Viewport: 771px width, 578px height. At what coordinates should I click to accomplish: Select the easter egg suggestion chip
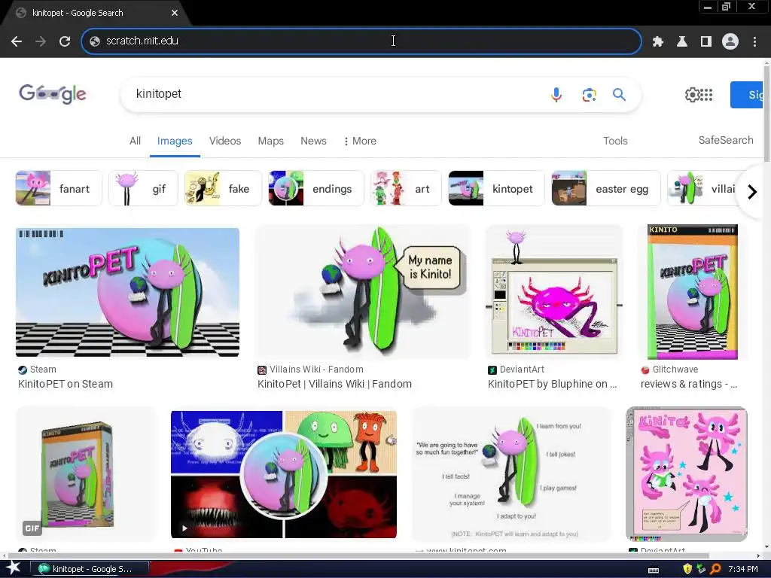pyautogui.click(x=606, y=188)
